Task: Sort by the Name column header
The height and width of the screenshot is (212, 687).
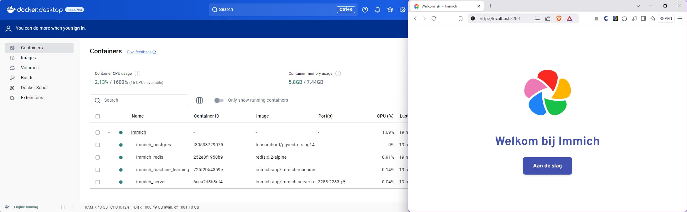Action: (x=138, y=116)
